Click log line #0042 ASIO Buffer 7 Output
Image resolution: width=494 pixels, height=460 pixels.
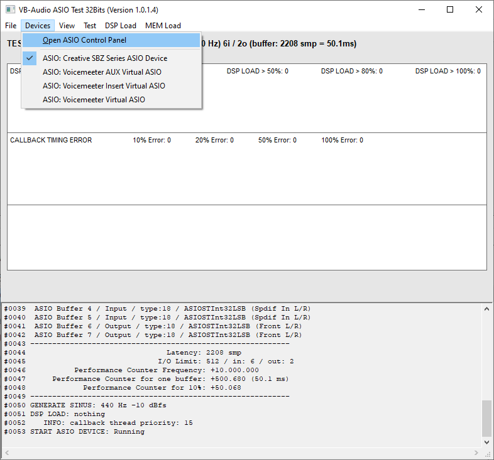coord(153,335)
